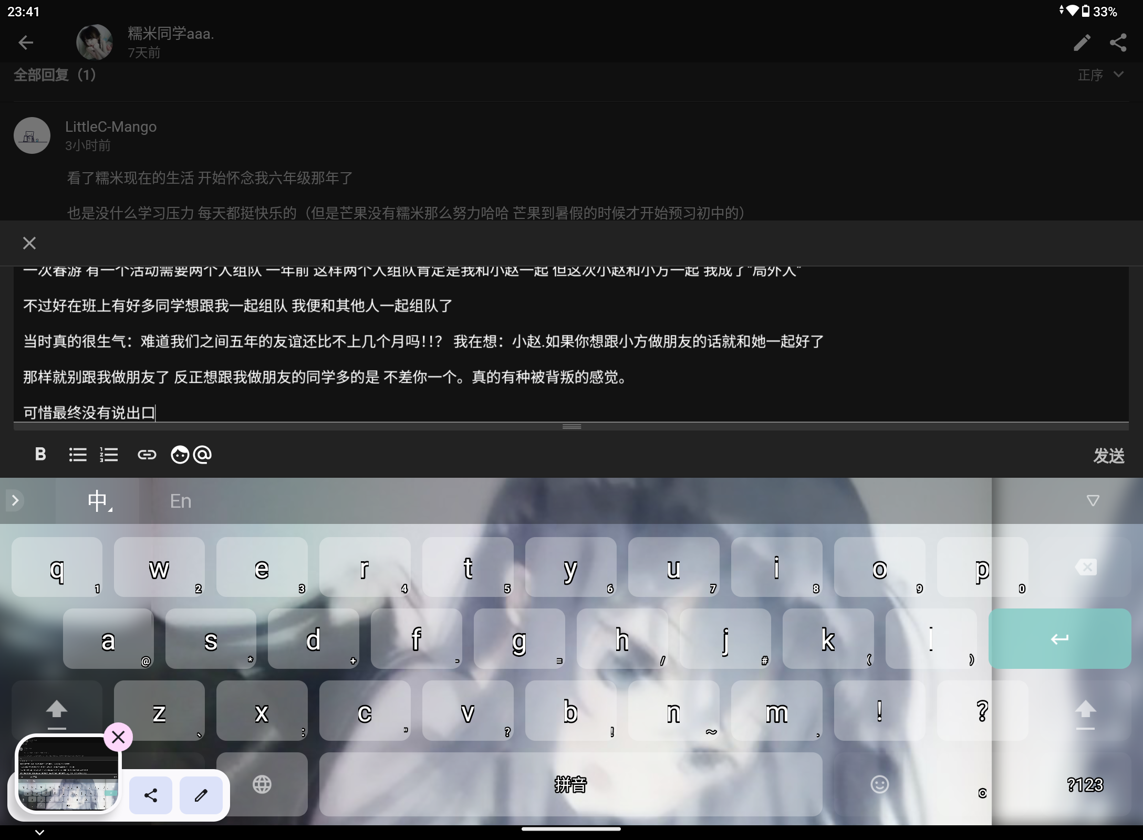1143x840 pixels.
Task: Tap the u key
Action: (x=673, y=567)
